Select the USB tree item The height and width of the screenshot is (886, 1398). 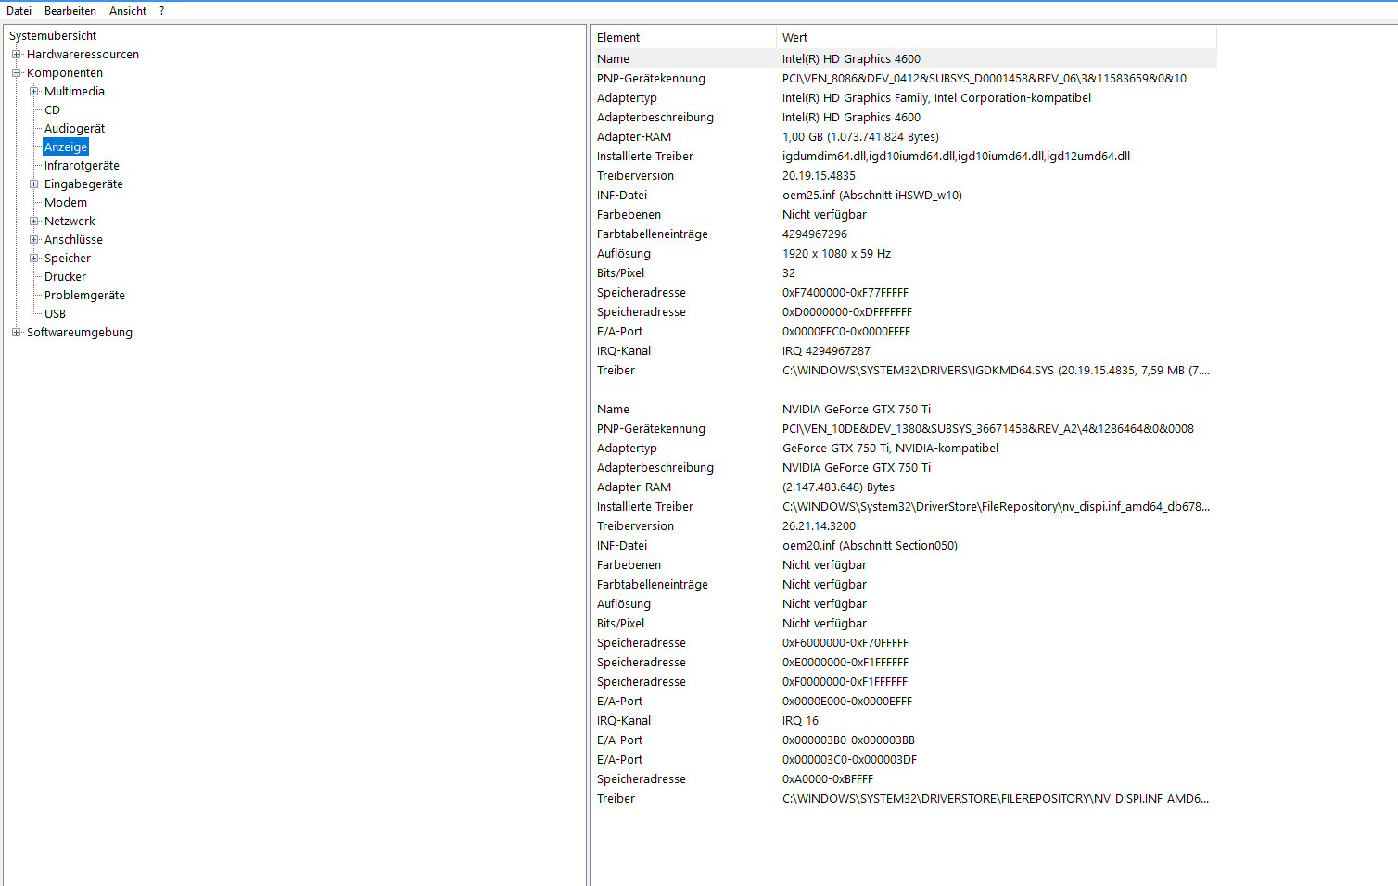(55, 314)
